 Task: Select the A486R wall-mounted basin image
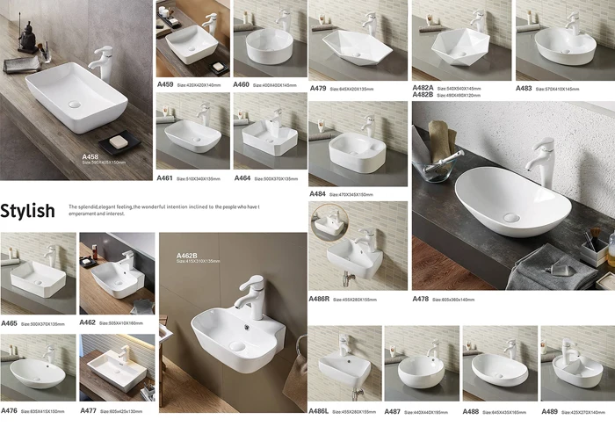pyautogui.click(x=358, y=246)
